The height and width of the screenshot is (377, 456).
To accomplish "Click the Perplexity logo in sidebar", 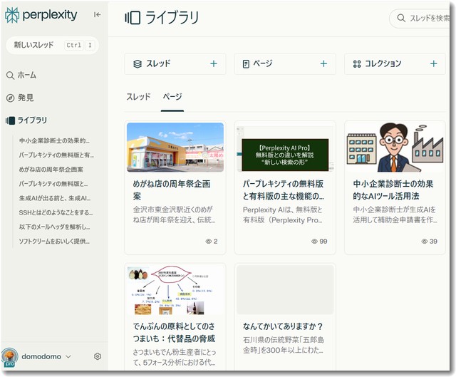I will [x=41, y=16].
